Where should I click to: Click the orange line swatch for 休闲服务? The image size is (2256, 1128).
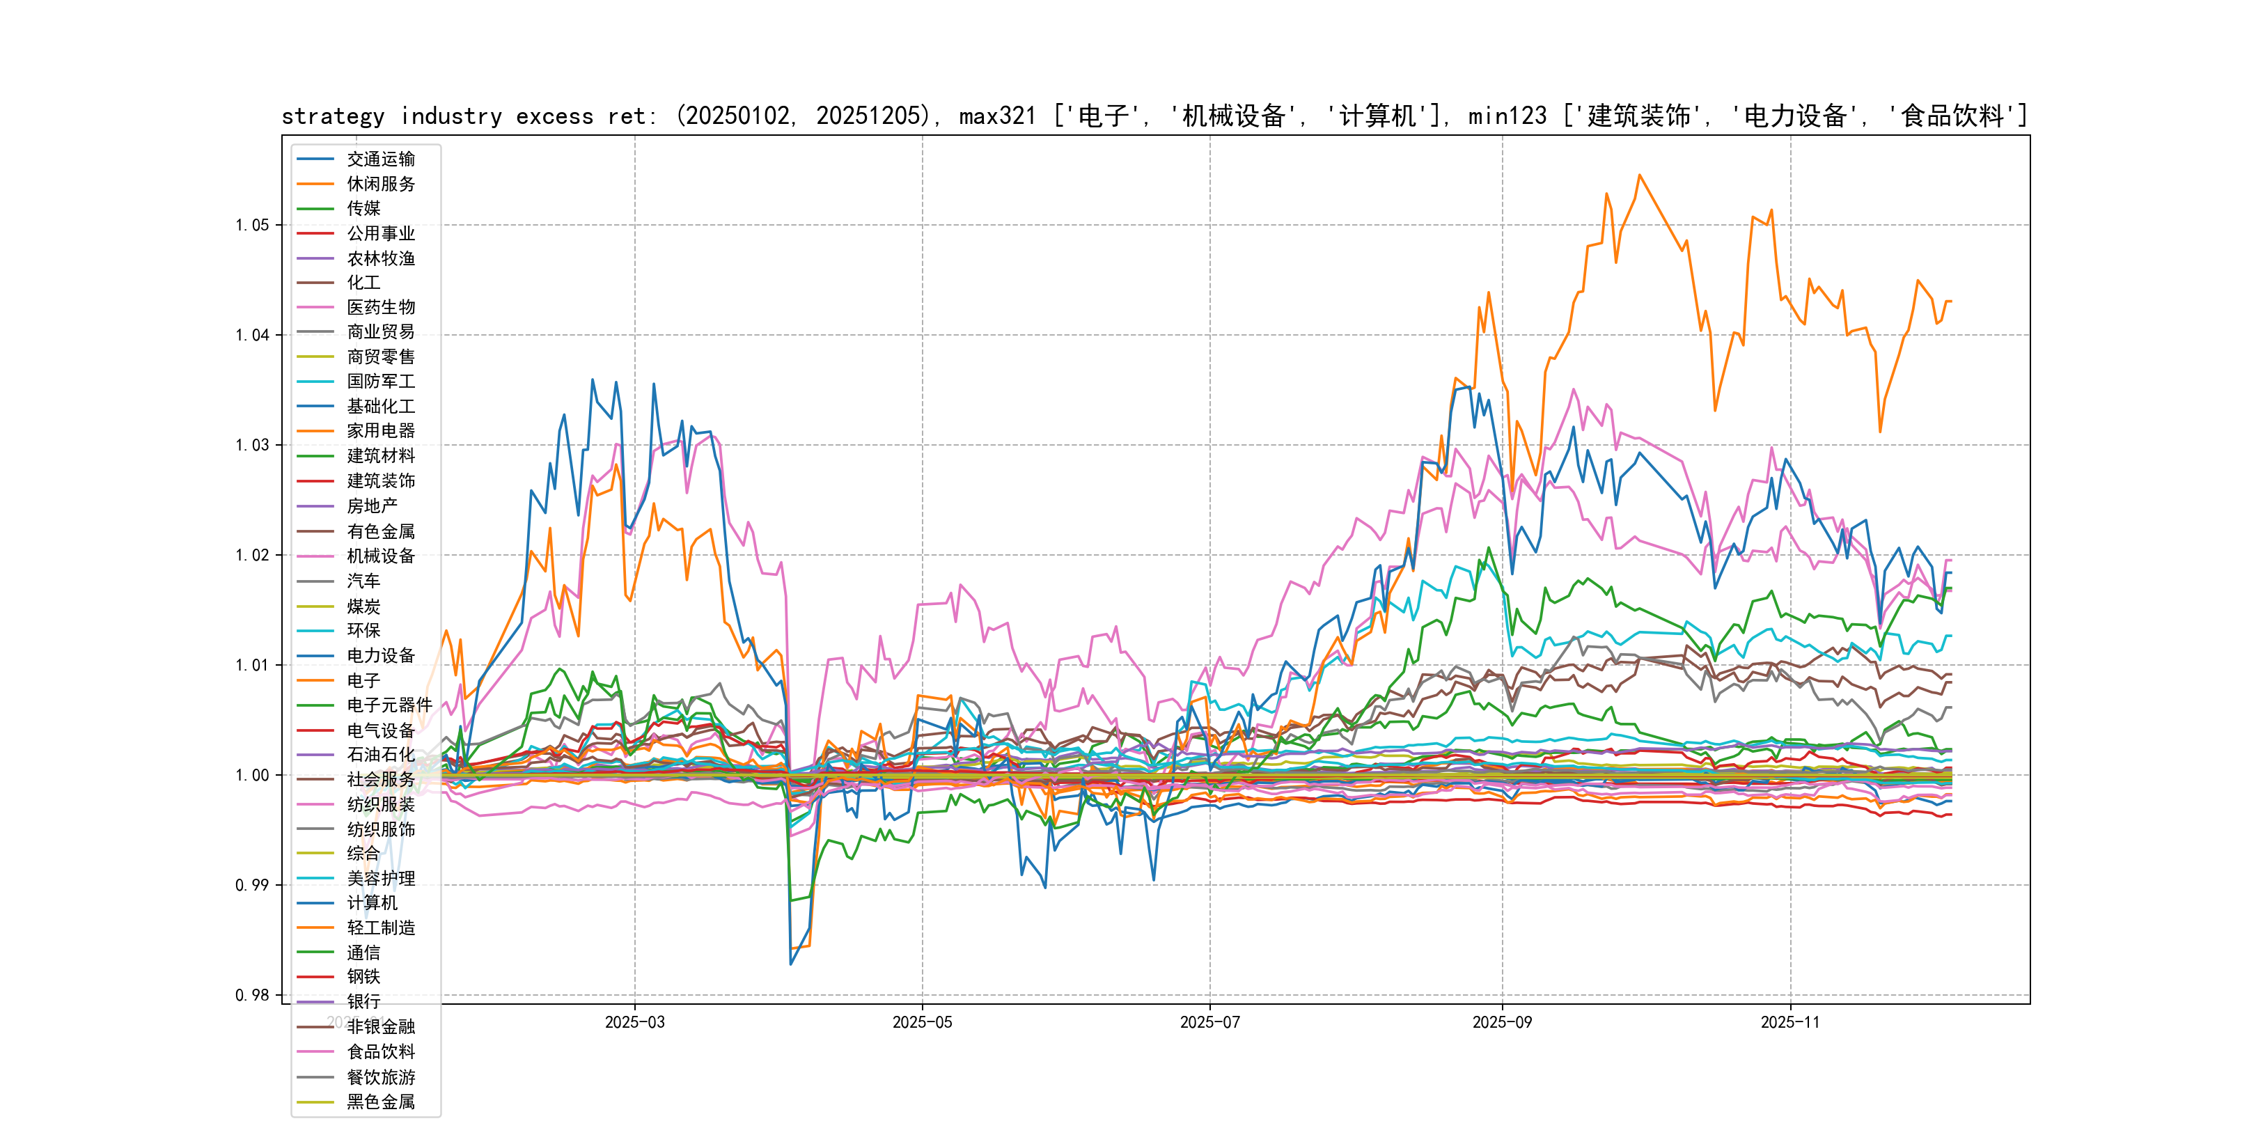pyautogui.click(x=315, y=184)
